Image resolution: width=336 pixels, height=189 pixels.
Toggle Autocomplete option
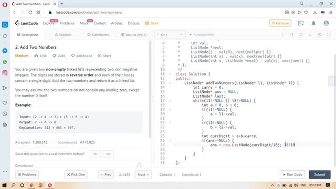[202, 35]
